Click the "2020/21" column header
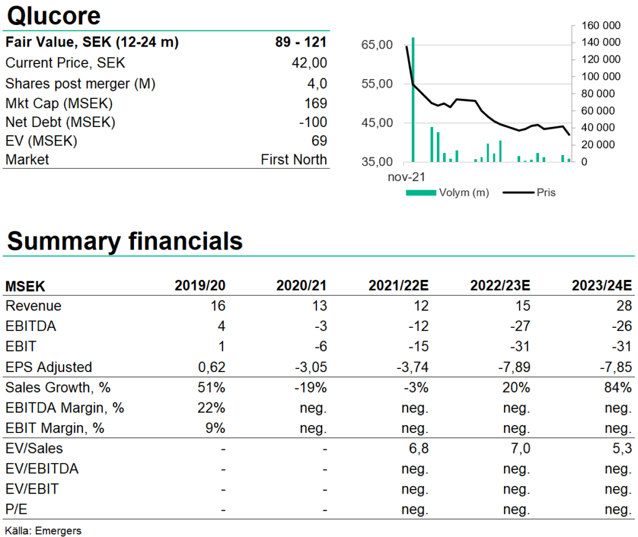Image resolution: width=638 pixels, height=537 pixels. 302,286
